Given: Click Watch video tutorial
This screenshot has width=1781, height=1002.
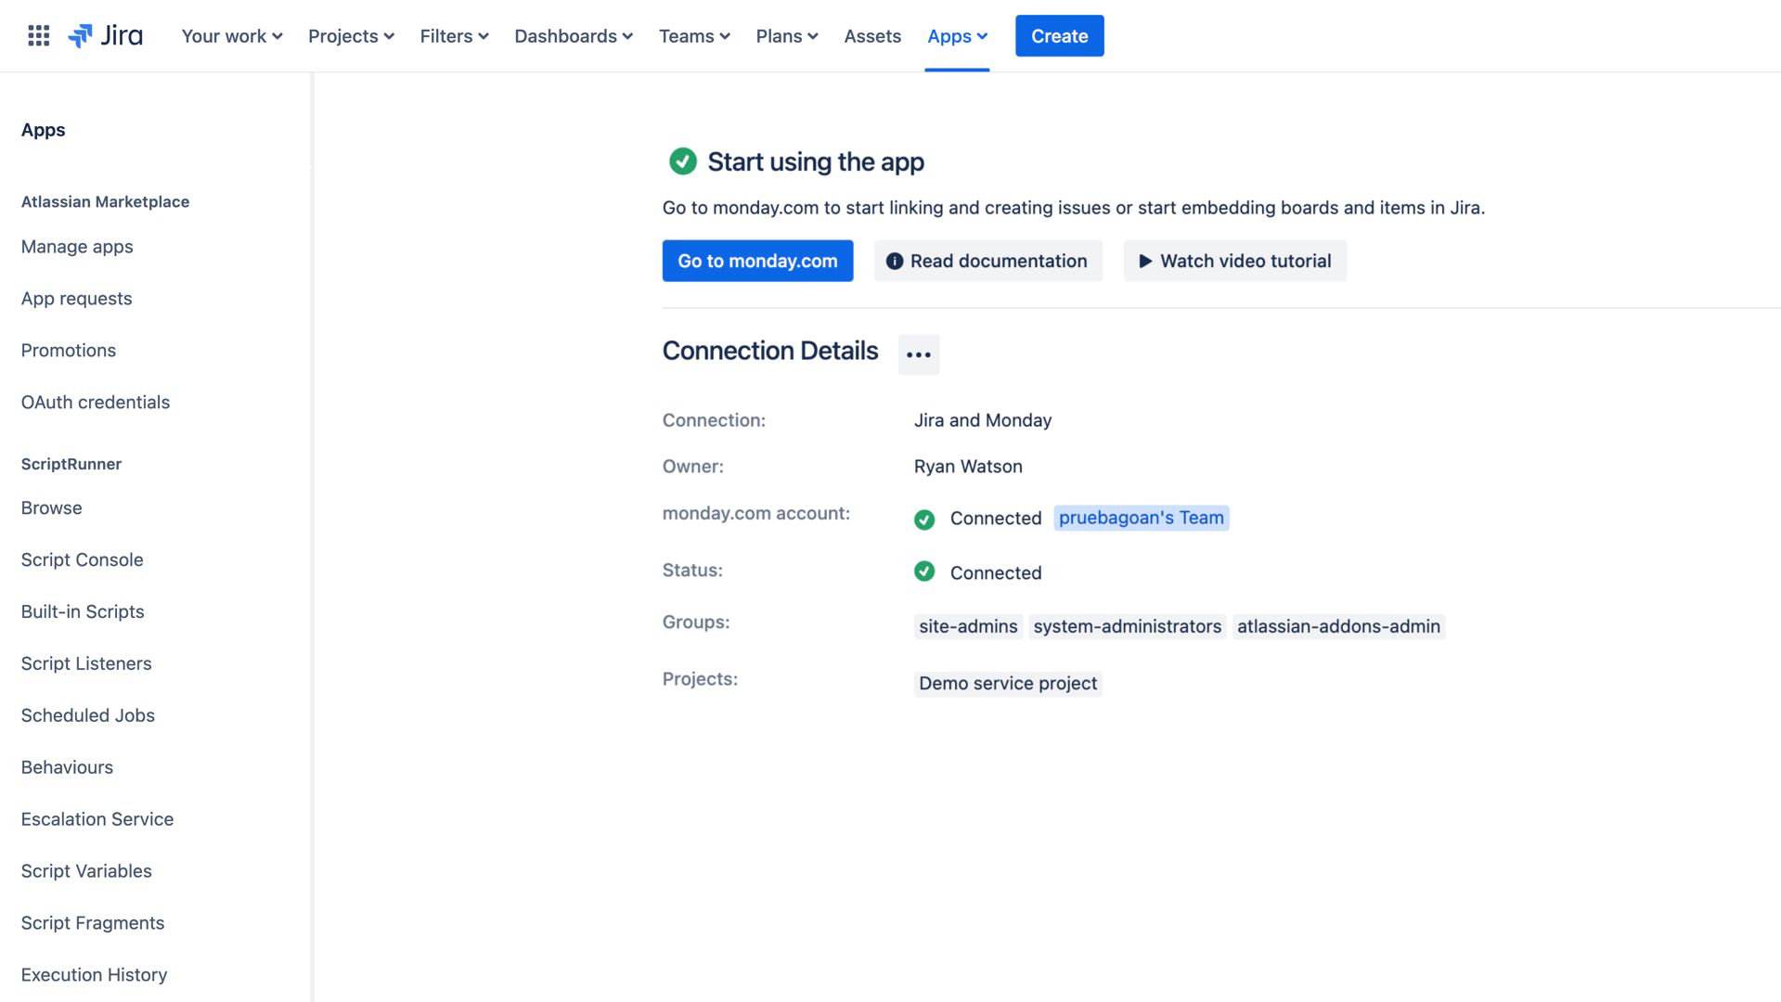Looking at the screenshot, I should pyautogui.click(x=1234, y=261).
